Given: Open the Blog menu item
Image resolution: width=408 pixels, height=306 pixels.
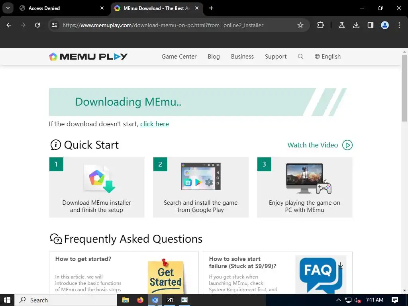Looking at the screenshot, I should point(214,57).
